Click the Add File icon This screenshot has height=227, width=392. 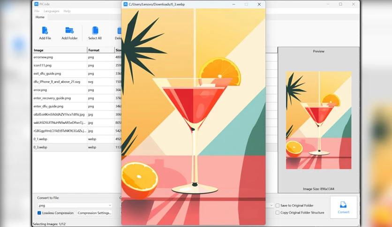pos(45,30)
